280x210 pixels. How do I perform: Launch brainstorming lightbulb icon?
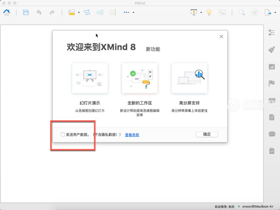(x=209, y=12)
